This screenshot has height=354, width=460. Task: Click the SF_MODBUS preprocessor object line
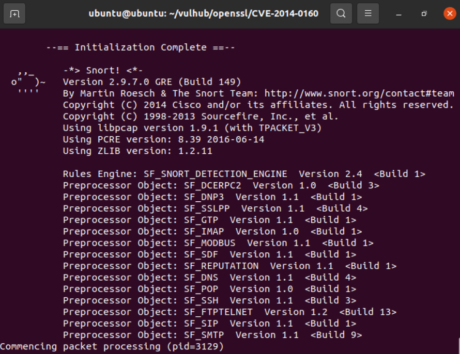click(x=218, y=243)
